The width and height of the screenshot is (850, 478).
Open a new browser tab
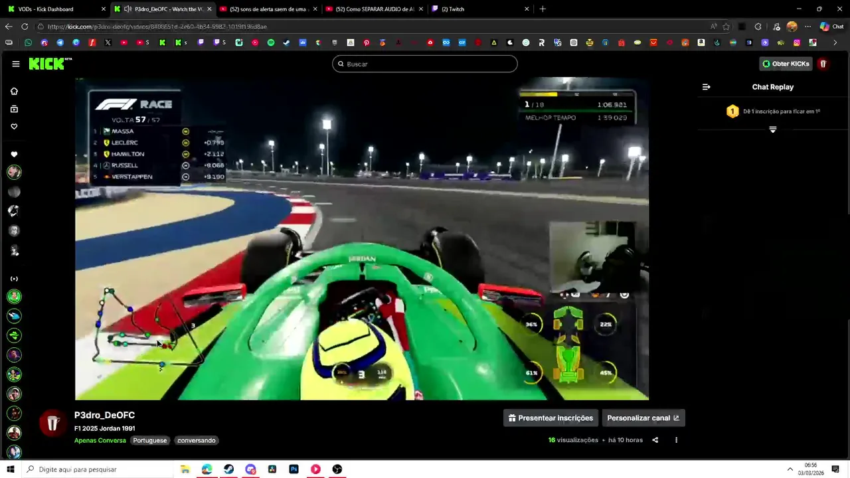pyautogui.click(x=543, y=9)
